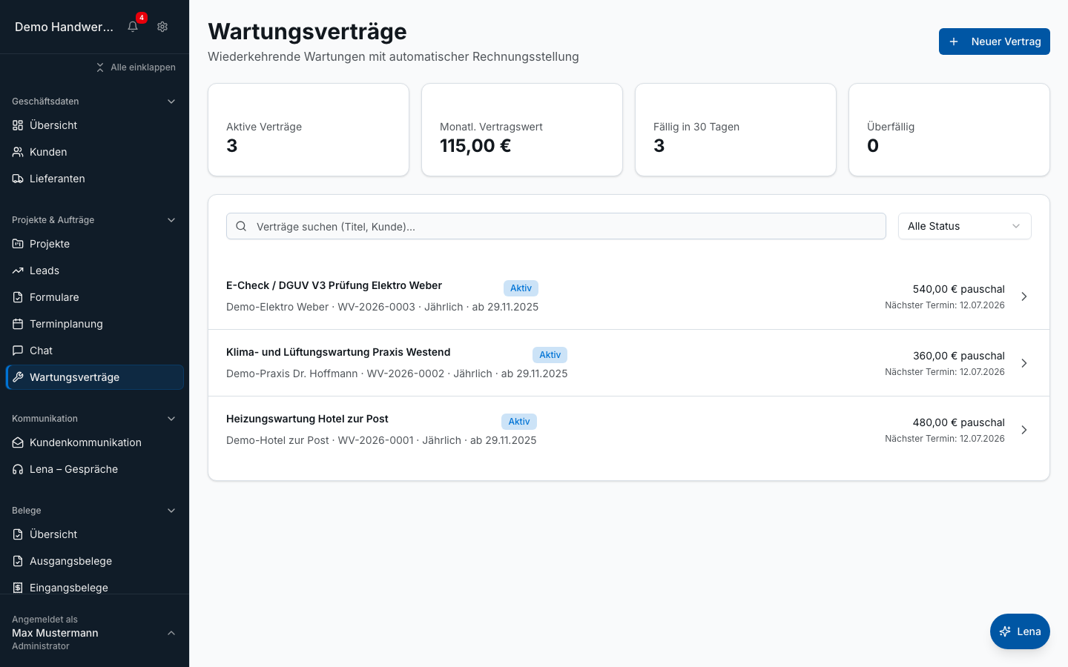Click the 360,00 € pauschal amount
1068x667 pixels.
click(x=958, y=356)
